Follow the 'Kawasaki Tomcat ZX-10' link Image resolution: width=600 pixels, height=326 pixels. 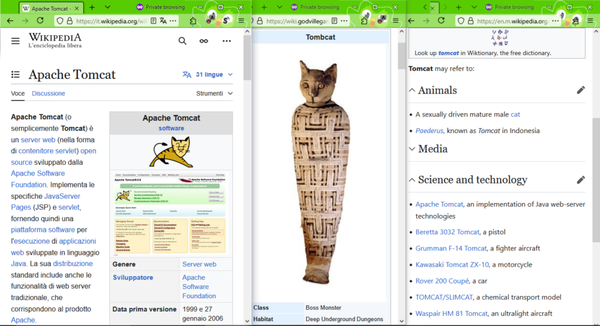[452, 264]
